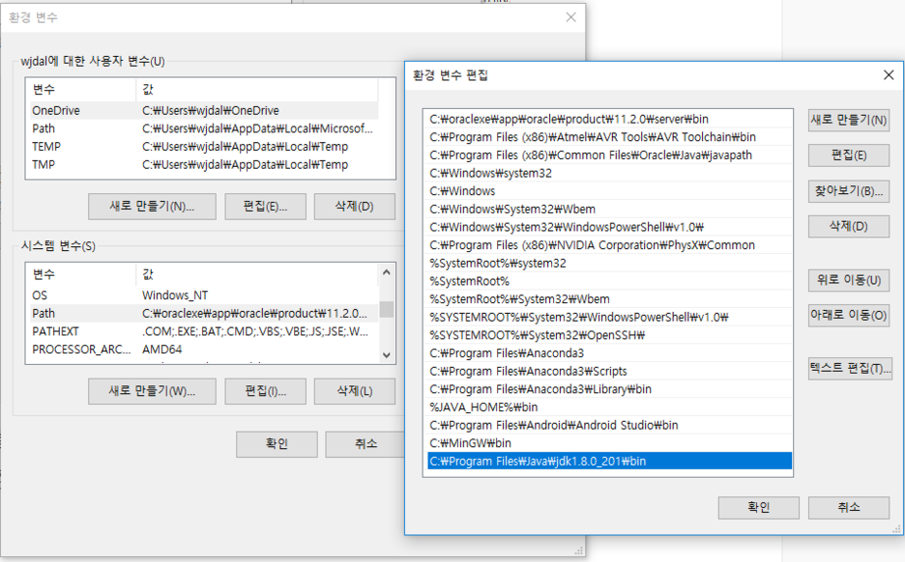
Task: Click the user variables 값 column header
Action: click(257, 90)
